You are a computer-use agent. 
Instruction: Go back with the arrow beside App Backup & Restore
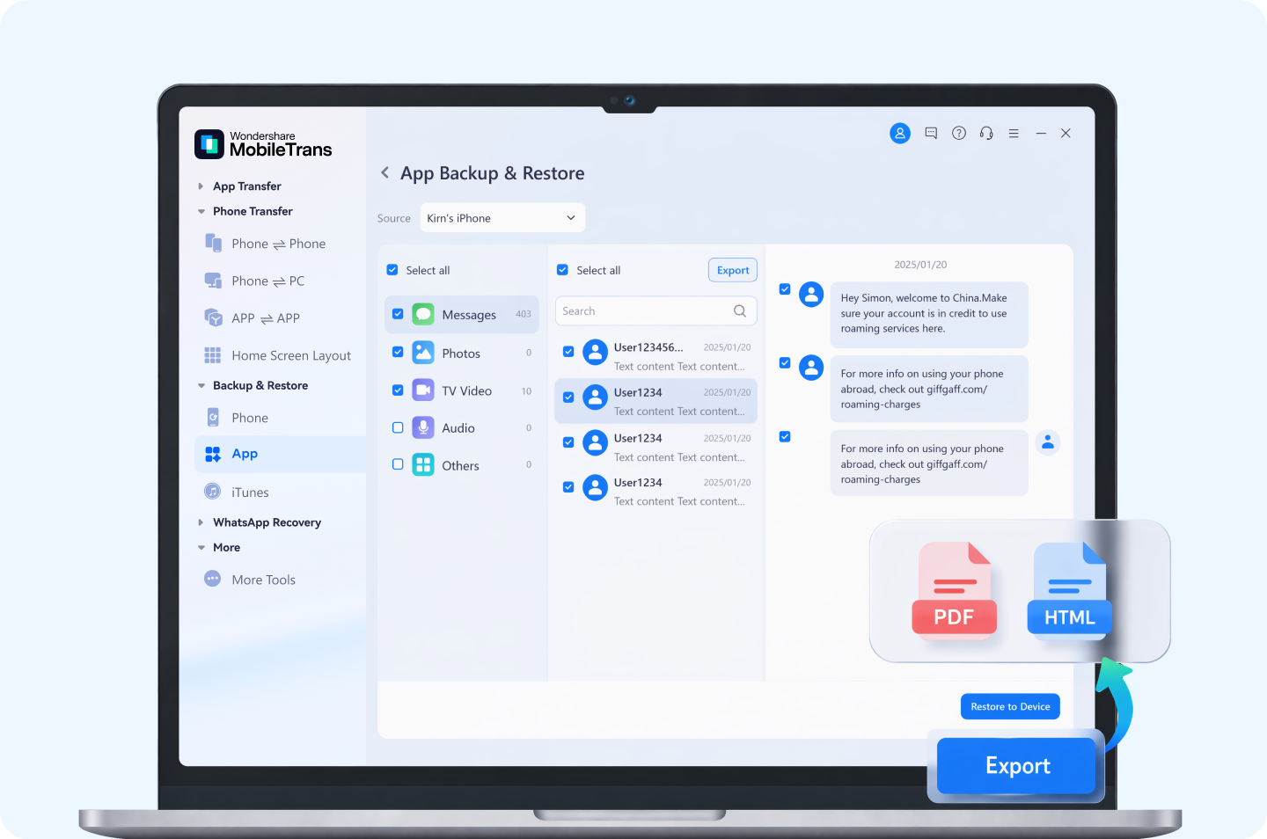click(384, 172)
